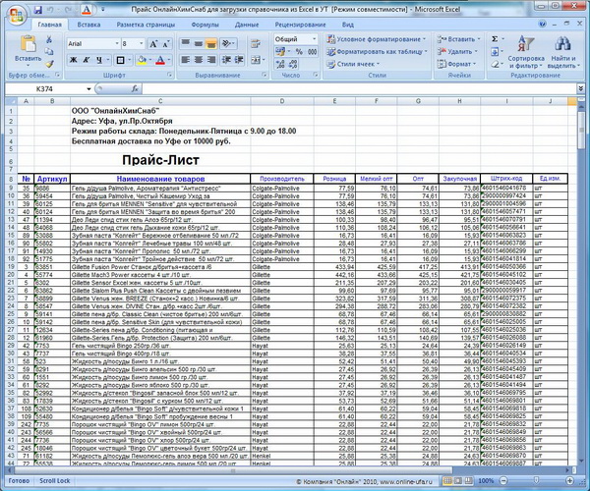This screenshot has width=590, height=491.
Task: Toggle underline Ч formatting
Action: [99, 60]
